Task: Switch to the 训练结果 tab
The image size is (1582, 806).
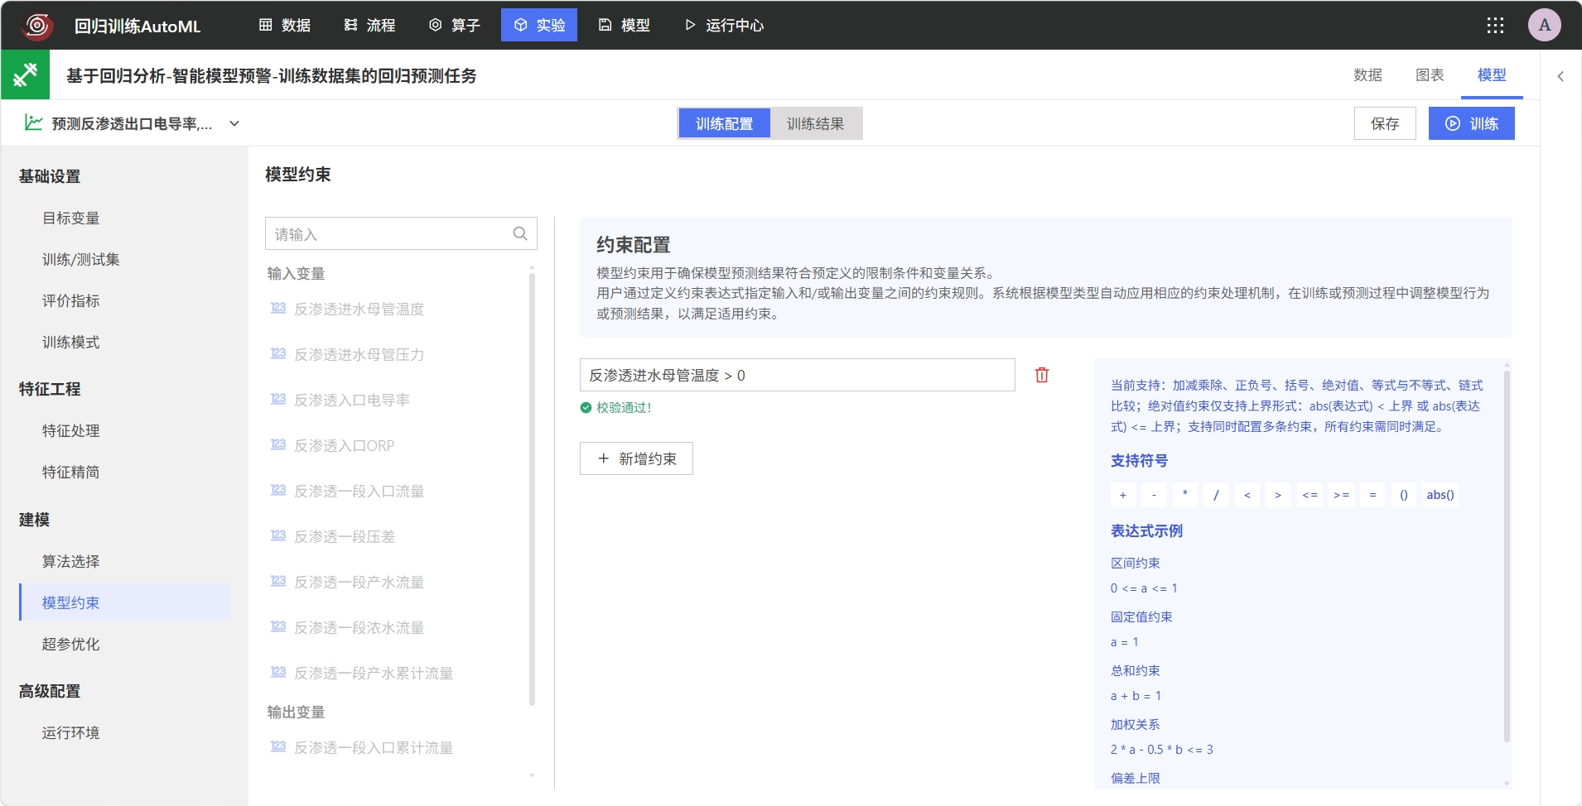Action: coord(816,123)
